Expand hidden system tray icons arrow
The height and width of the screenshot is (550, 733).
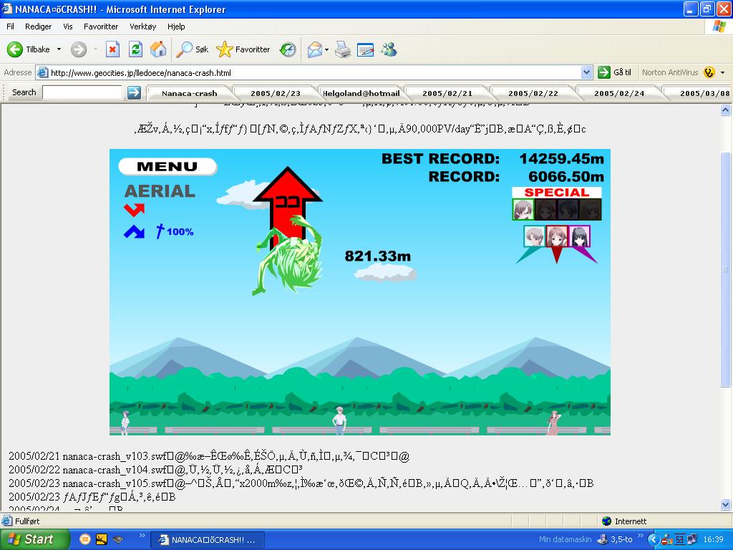pyautogui.click(x=653, y=539)
